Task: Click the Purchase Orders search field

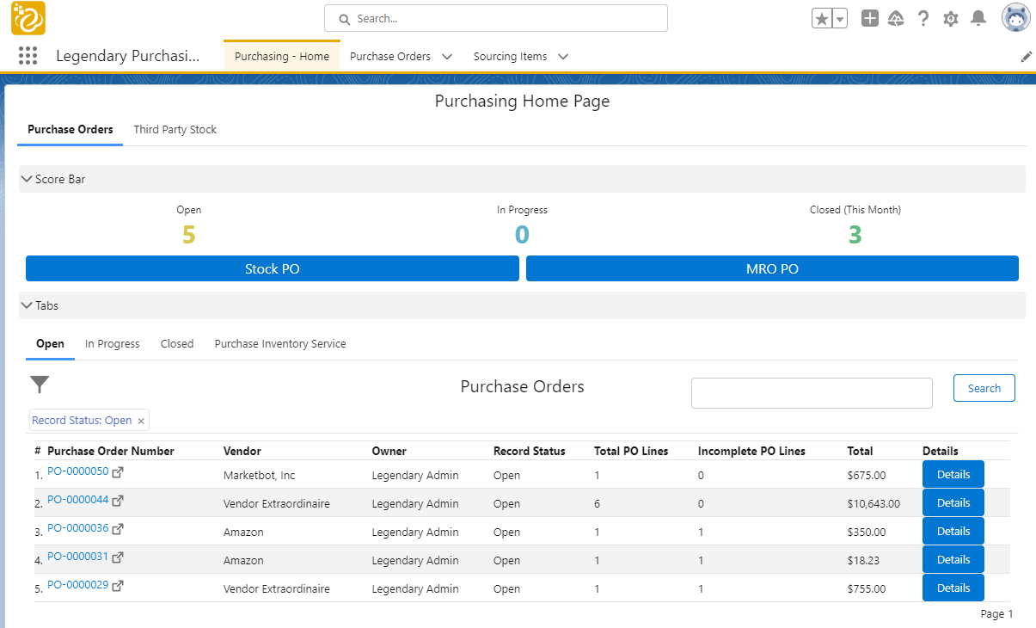Action: point(811,393)
